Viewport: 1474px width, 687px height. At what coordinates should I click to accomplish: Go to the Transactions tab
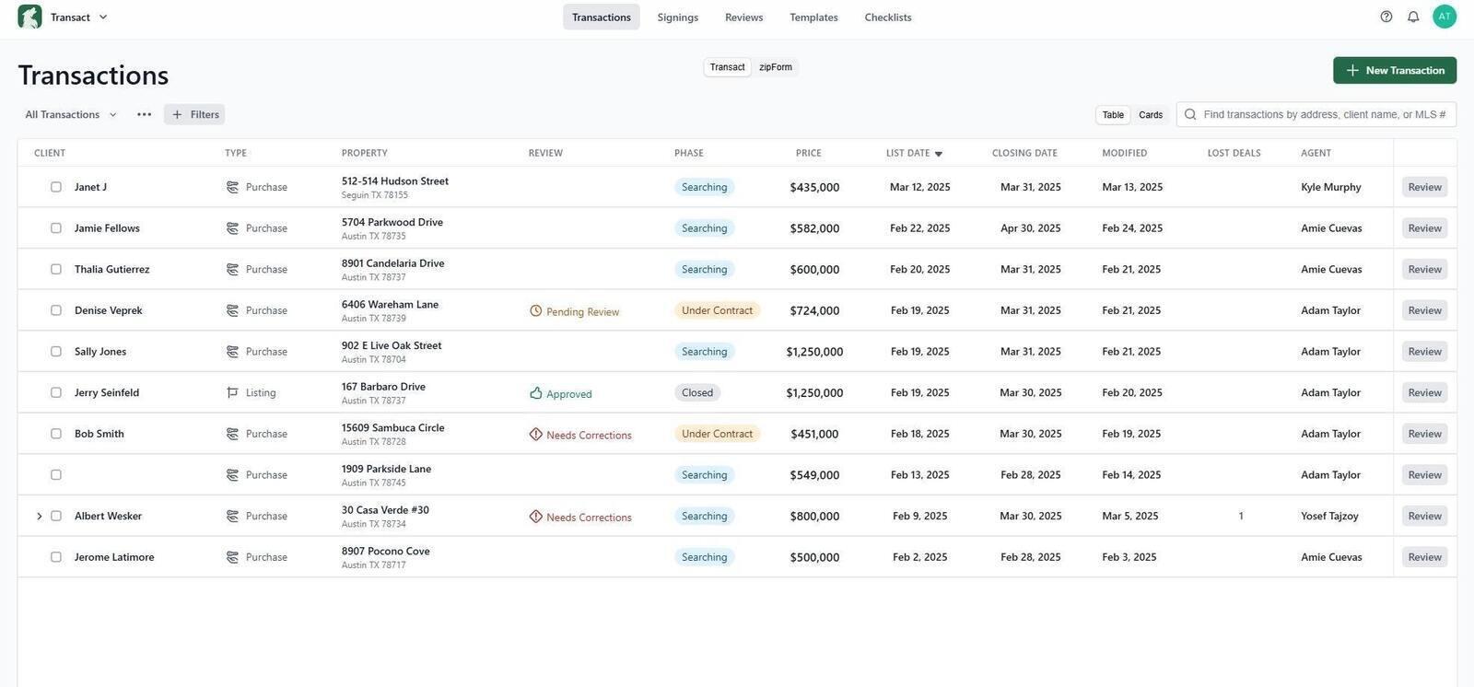(602, 17)
